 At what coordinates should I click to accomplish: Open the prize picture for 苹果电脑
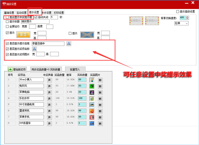click(x=92, y=92)
